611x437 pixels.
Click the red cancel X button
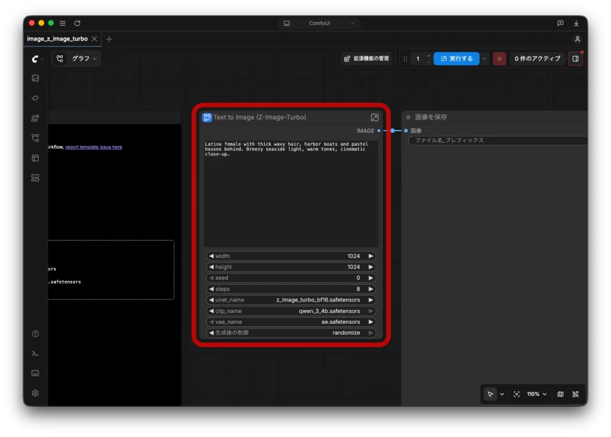499,59
